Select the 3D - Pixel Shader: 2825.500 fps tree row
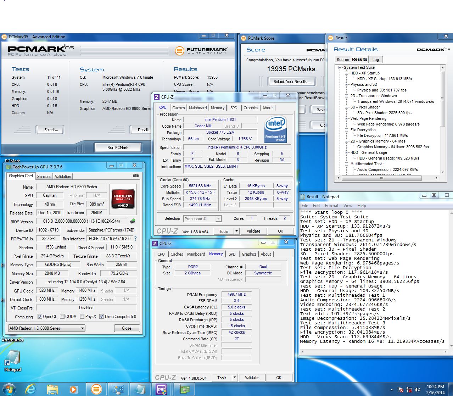This screenshot has height=396, width=453. 384,113
